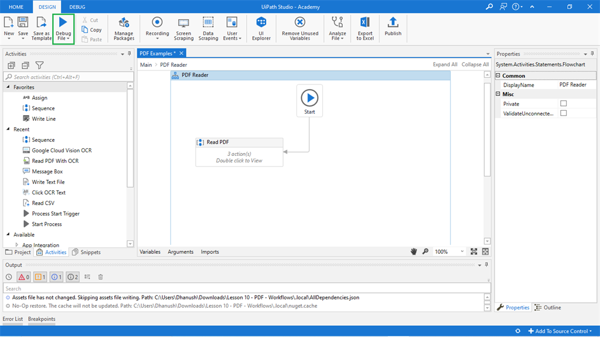The image size is (600, 337).
Task: Open the Breakpoints tab
Action: [x=42, y=319]
